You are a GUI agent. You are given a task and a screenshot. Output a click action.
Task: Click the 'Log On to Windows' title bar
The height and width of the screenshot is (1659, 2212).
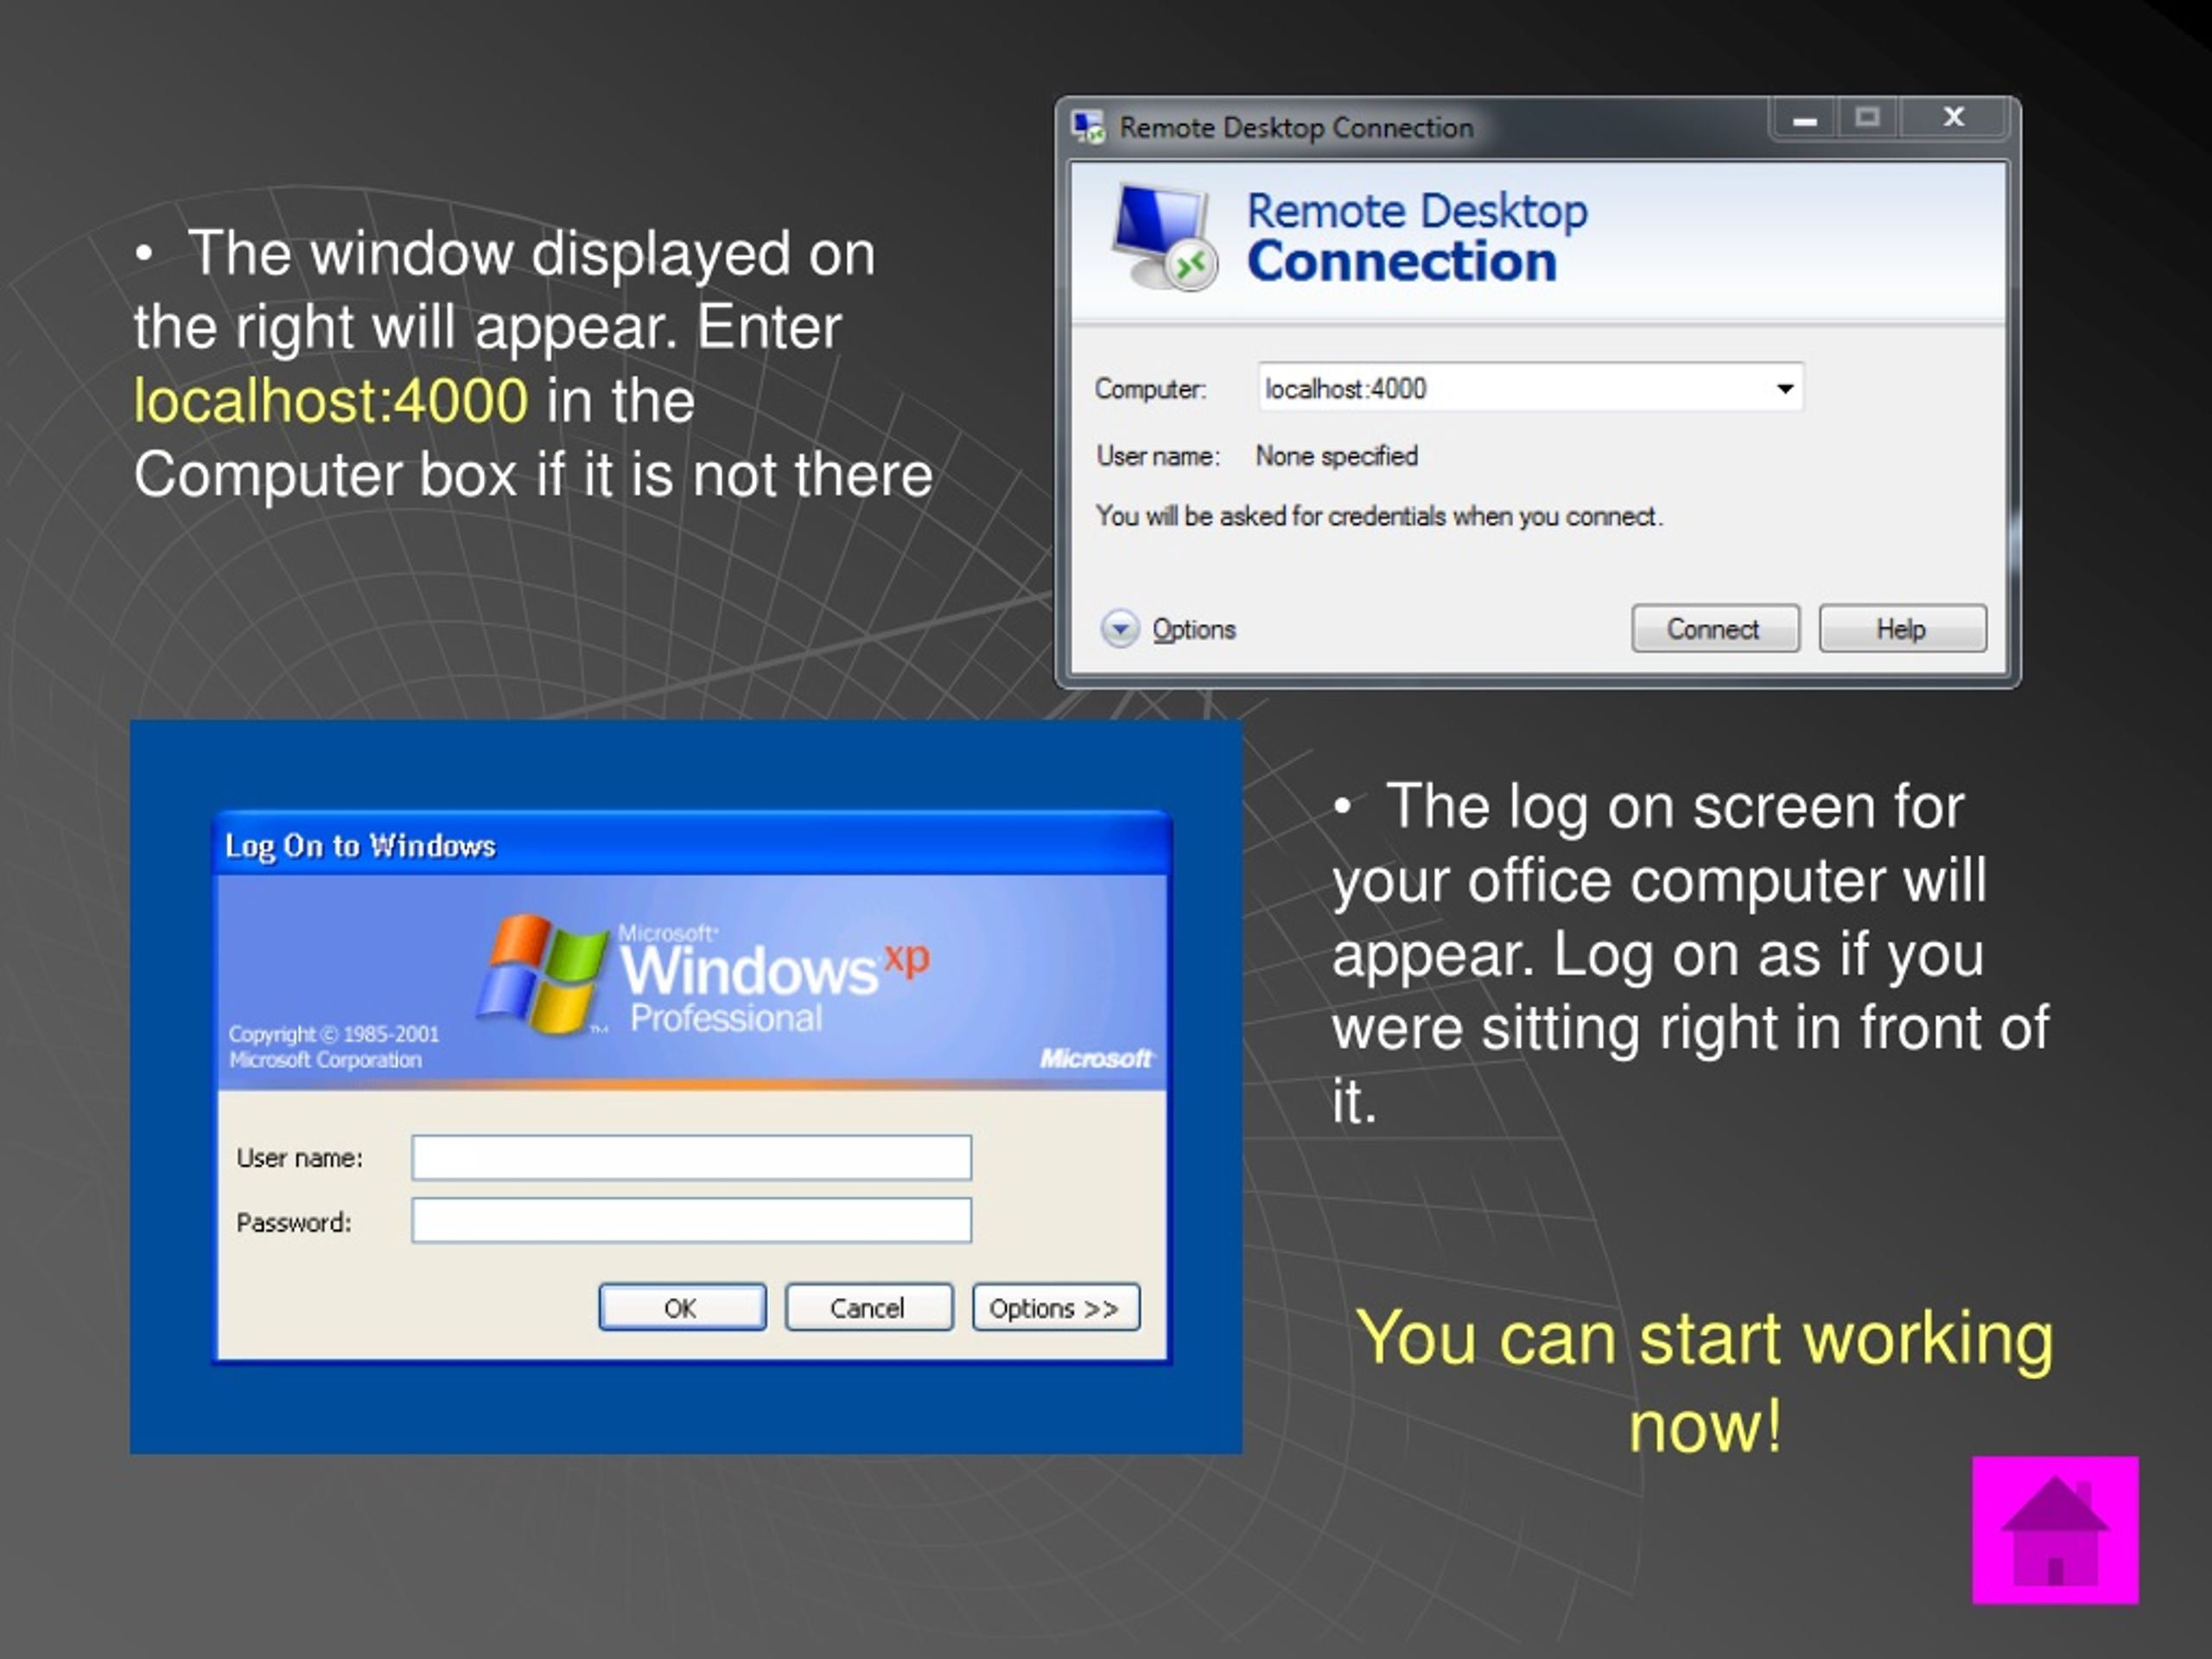click(x=691, y=845)
